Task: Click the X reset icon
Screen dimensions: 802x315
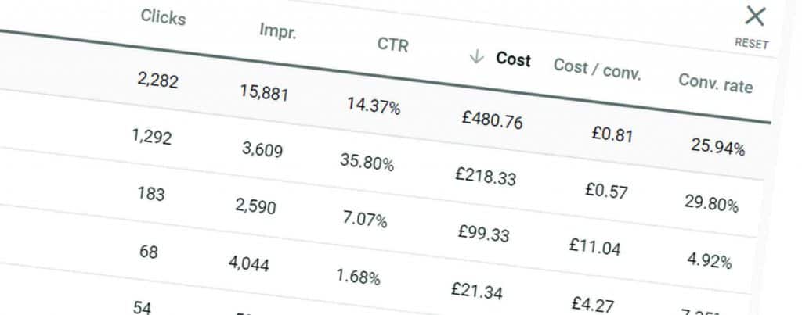Action: pos(754,16)
